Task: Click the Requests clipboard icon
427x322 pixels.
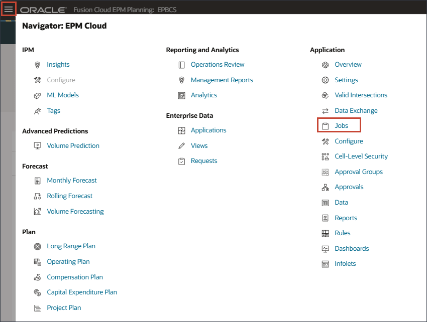Action: click(x=181, y=161)
